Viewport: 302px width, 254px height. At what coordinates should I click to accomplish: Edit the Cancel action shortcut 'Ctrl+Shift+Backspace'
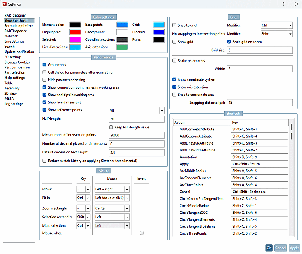259,192
